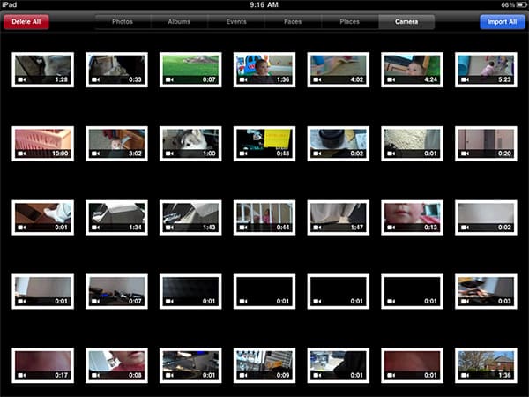The height and width of the screenshot is (397, 529).
Task: Tap the blue Import All button
Action: click(502, 22)
